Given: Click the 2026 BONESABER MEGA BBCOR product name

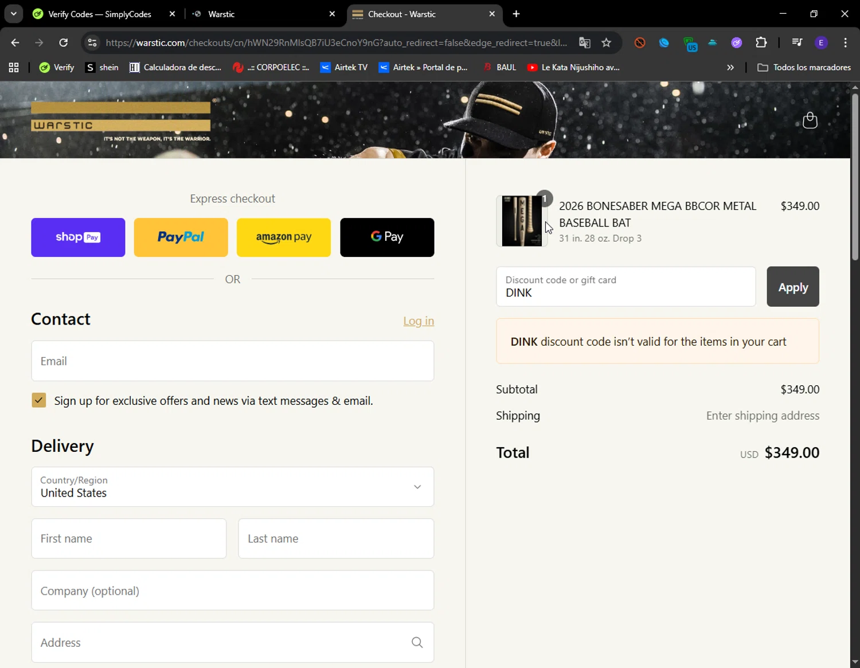Looking at the screenshot, I should coord(658,214).
